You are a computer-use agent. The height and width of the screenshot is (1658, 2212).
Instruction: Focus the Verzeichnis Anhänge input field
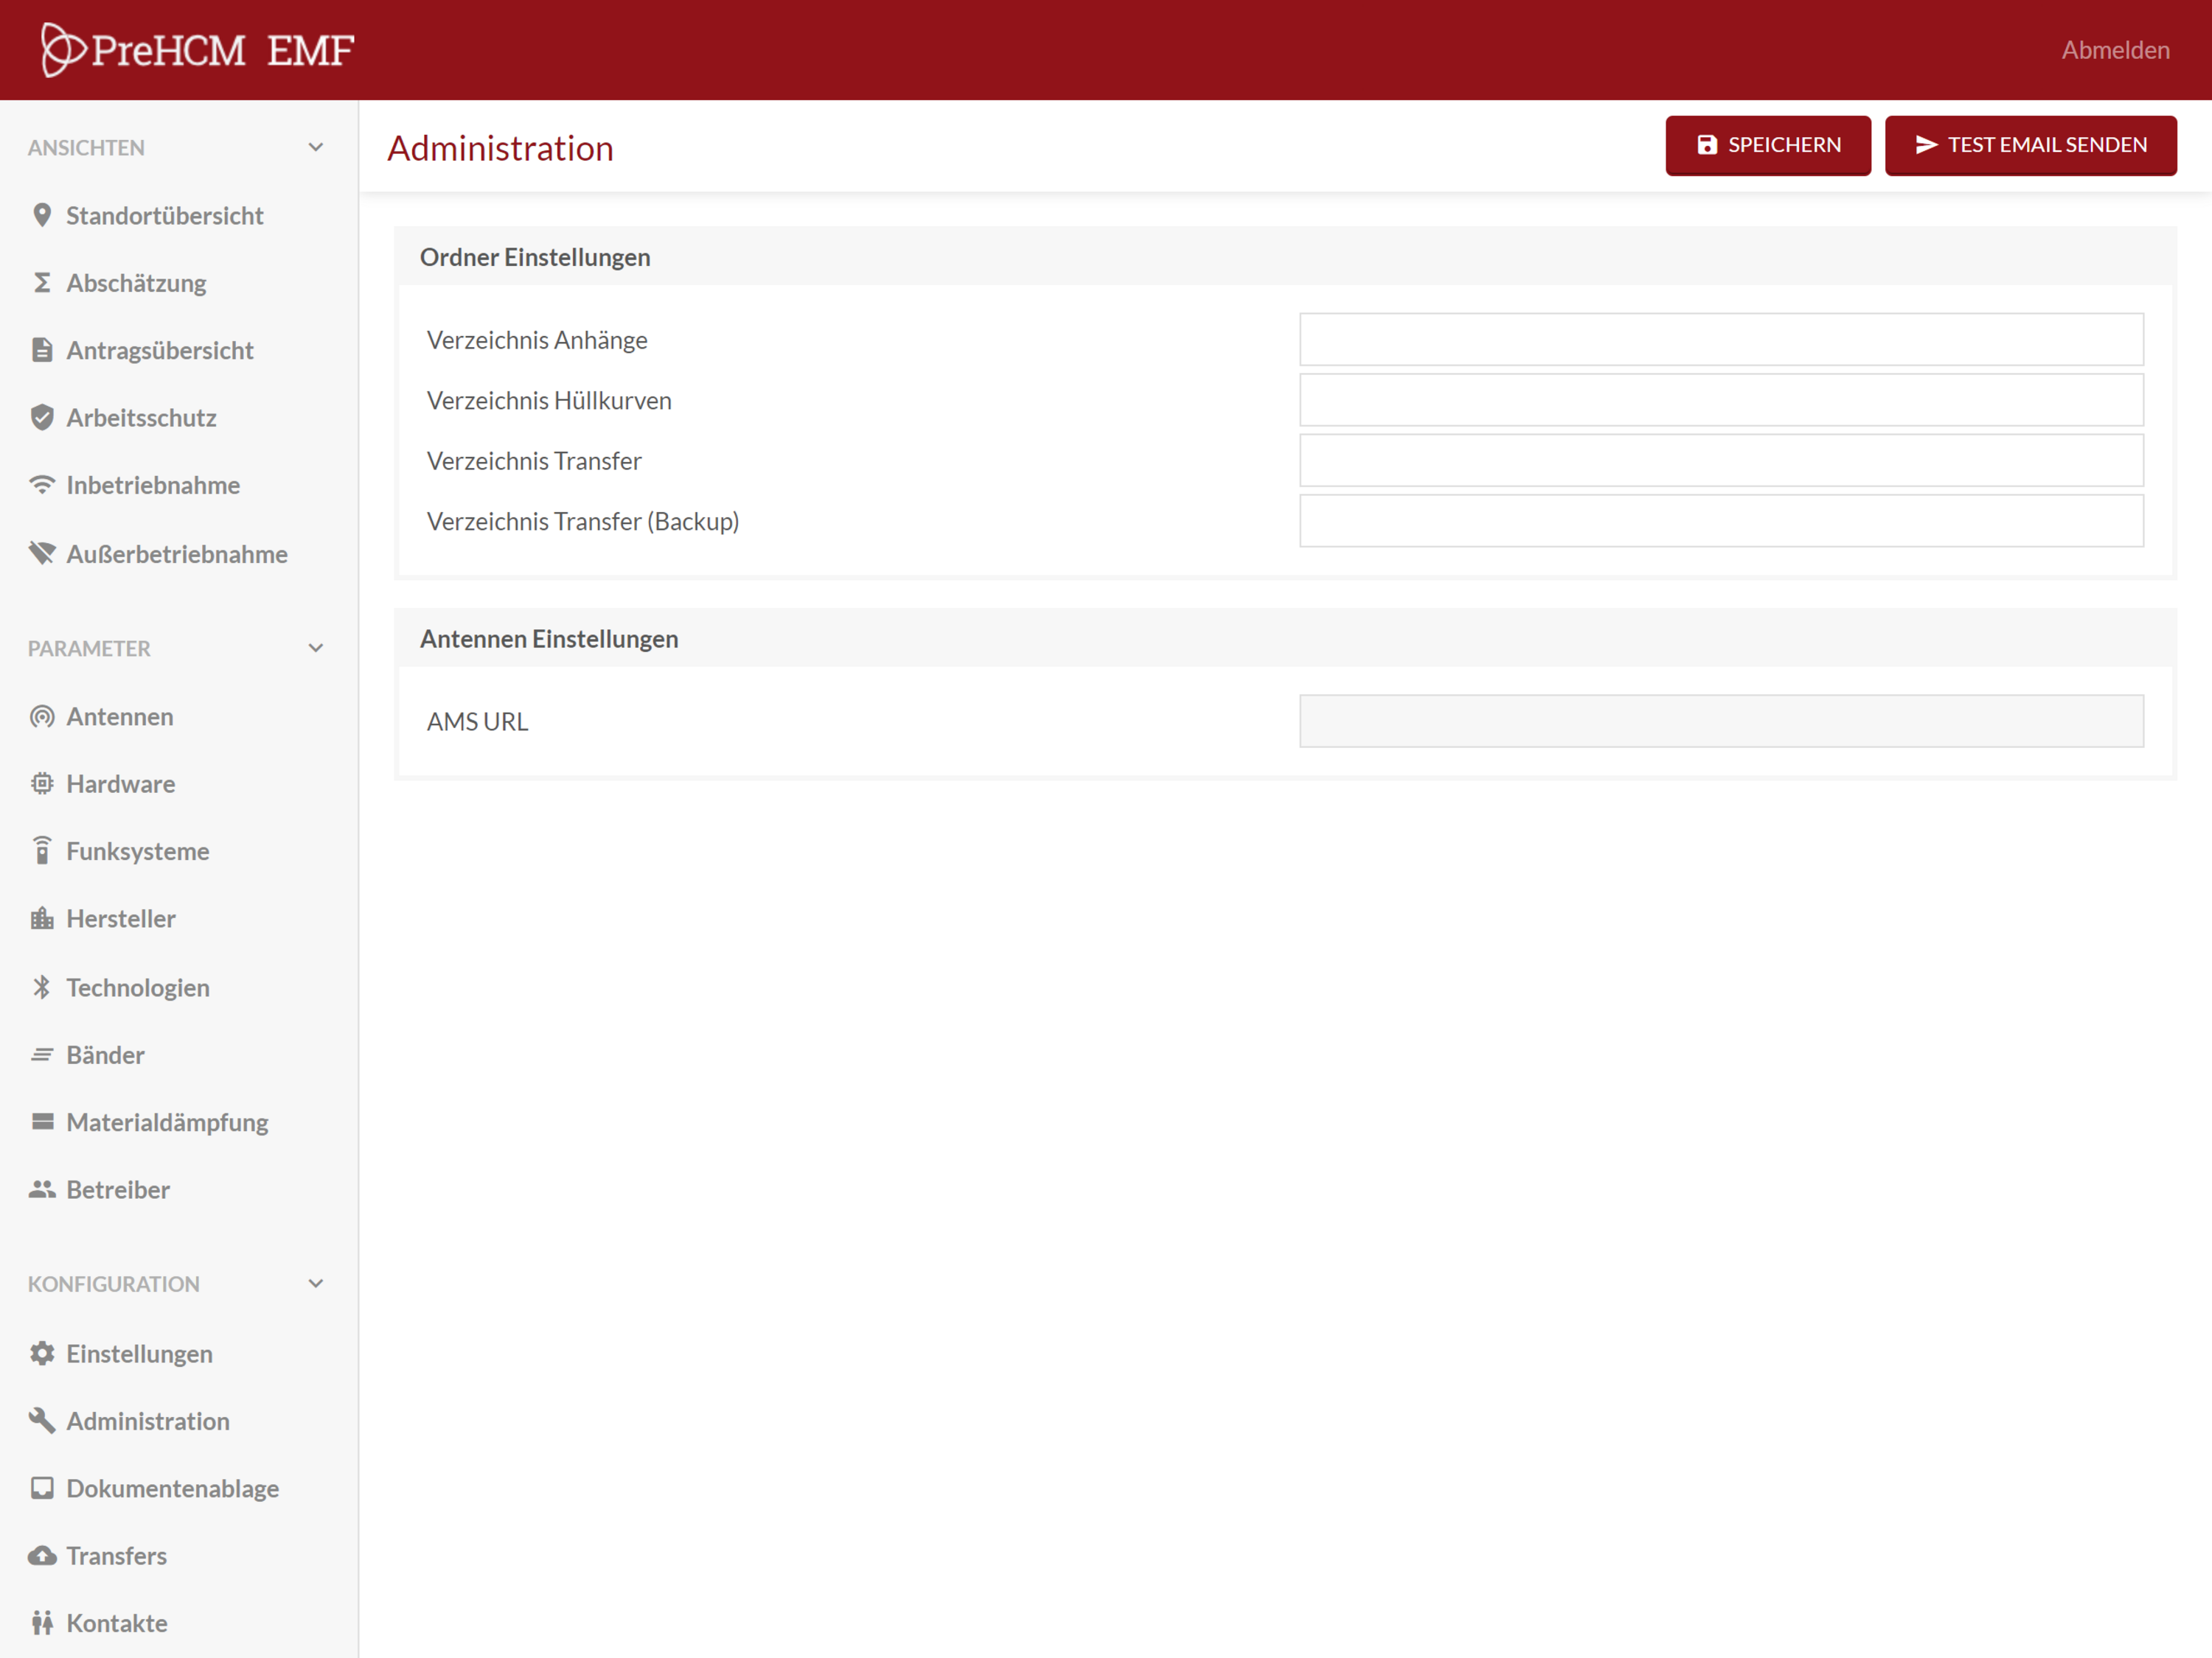tap(1720, 340)
